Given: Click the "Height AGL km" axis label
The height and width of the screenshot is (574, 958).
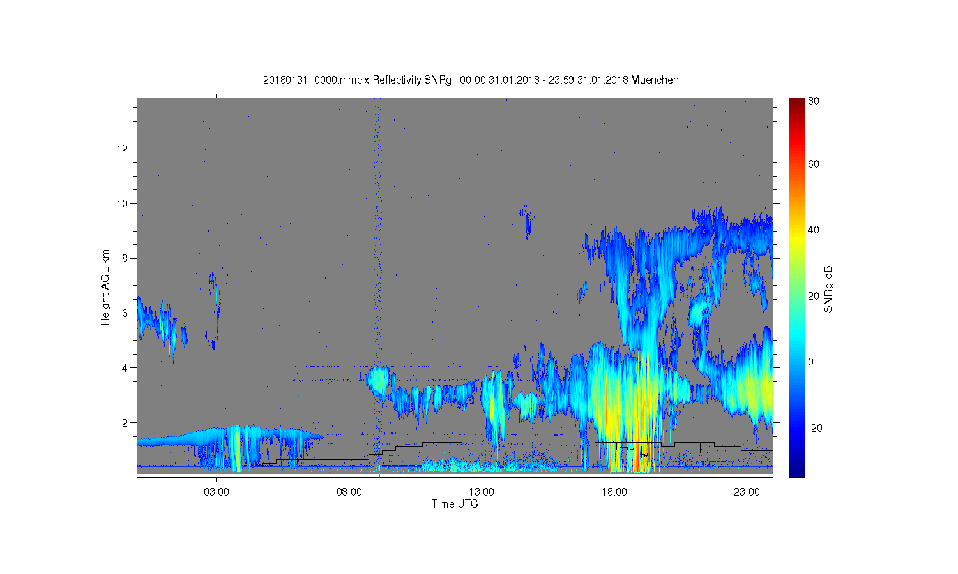Looking at the screenshot, I should coord(105,287).
